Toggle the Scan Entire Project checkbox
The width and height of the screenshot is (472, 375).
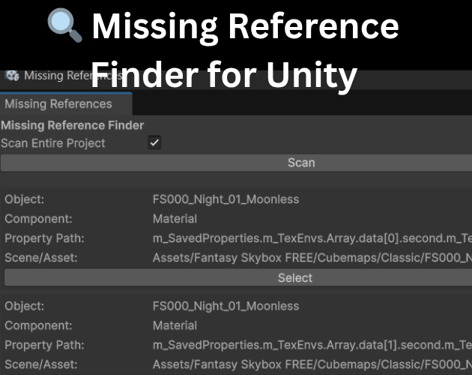pos(154,142)
